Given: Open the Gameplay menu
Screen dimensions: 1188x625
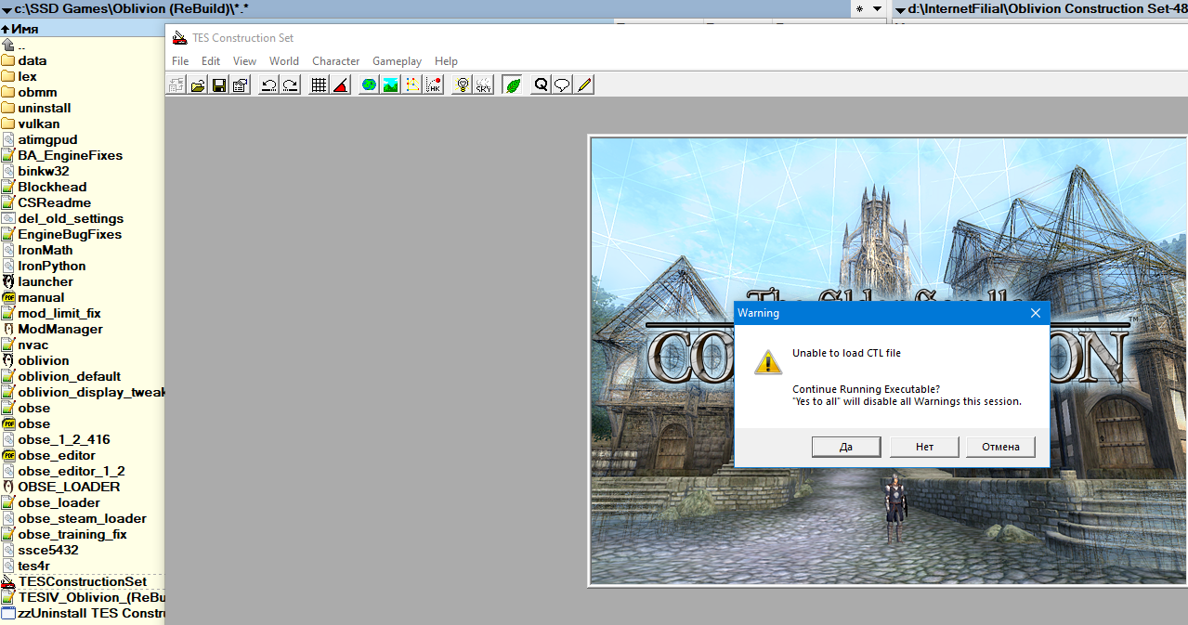Looking at the screenshot, I should (x=397, y=61).
